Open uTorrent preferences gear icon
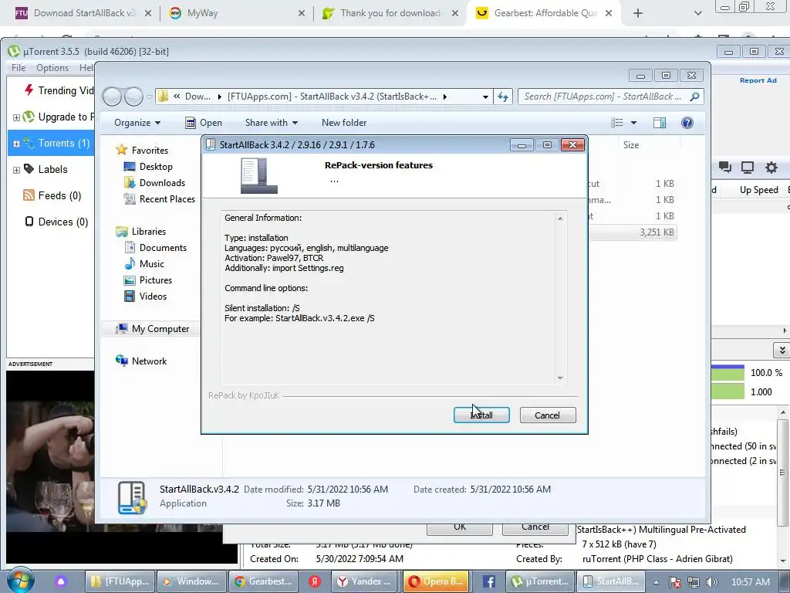The width and height of the screenshot is (790, 593). (x=771, y=168)
